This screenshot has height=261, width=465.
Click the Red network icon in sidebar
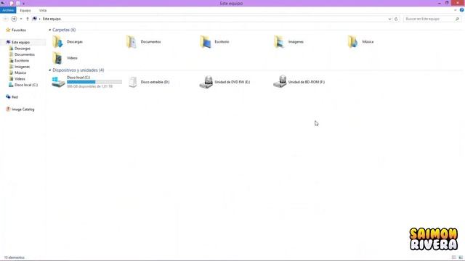click(8, 96)
